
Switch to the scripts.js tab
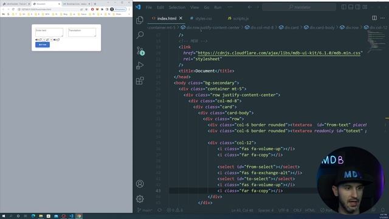tap(238, 18)
